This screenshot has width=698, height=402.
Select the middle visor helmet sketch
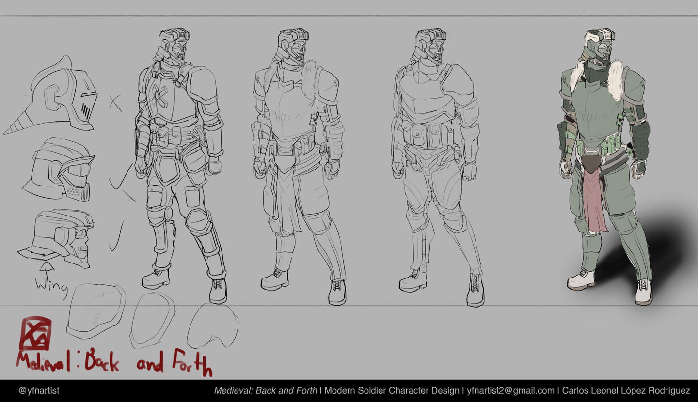pyautogui.click(x=61, y=170)
